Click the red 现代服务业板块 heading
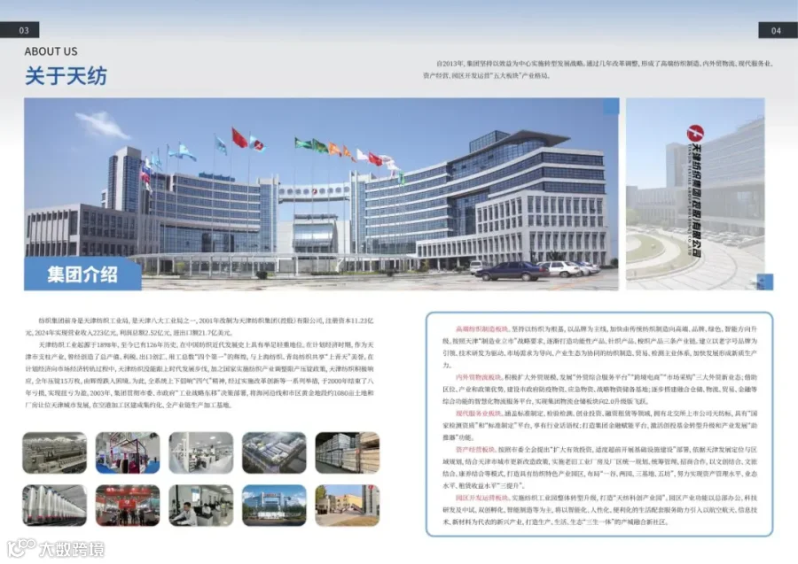 click(478, 413)
